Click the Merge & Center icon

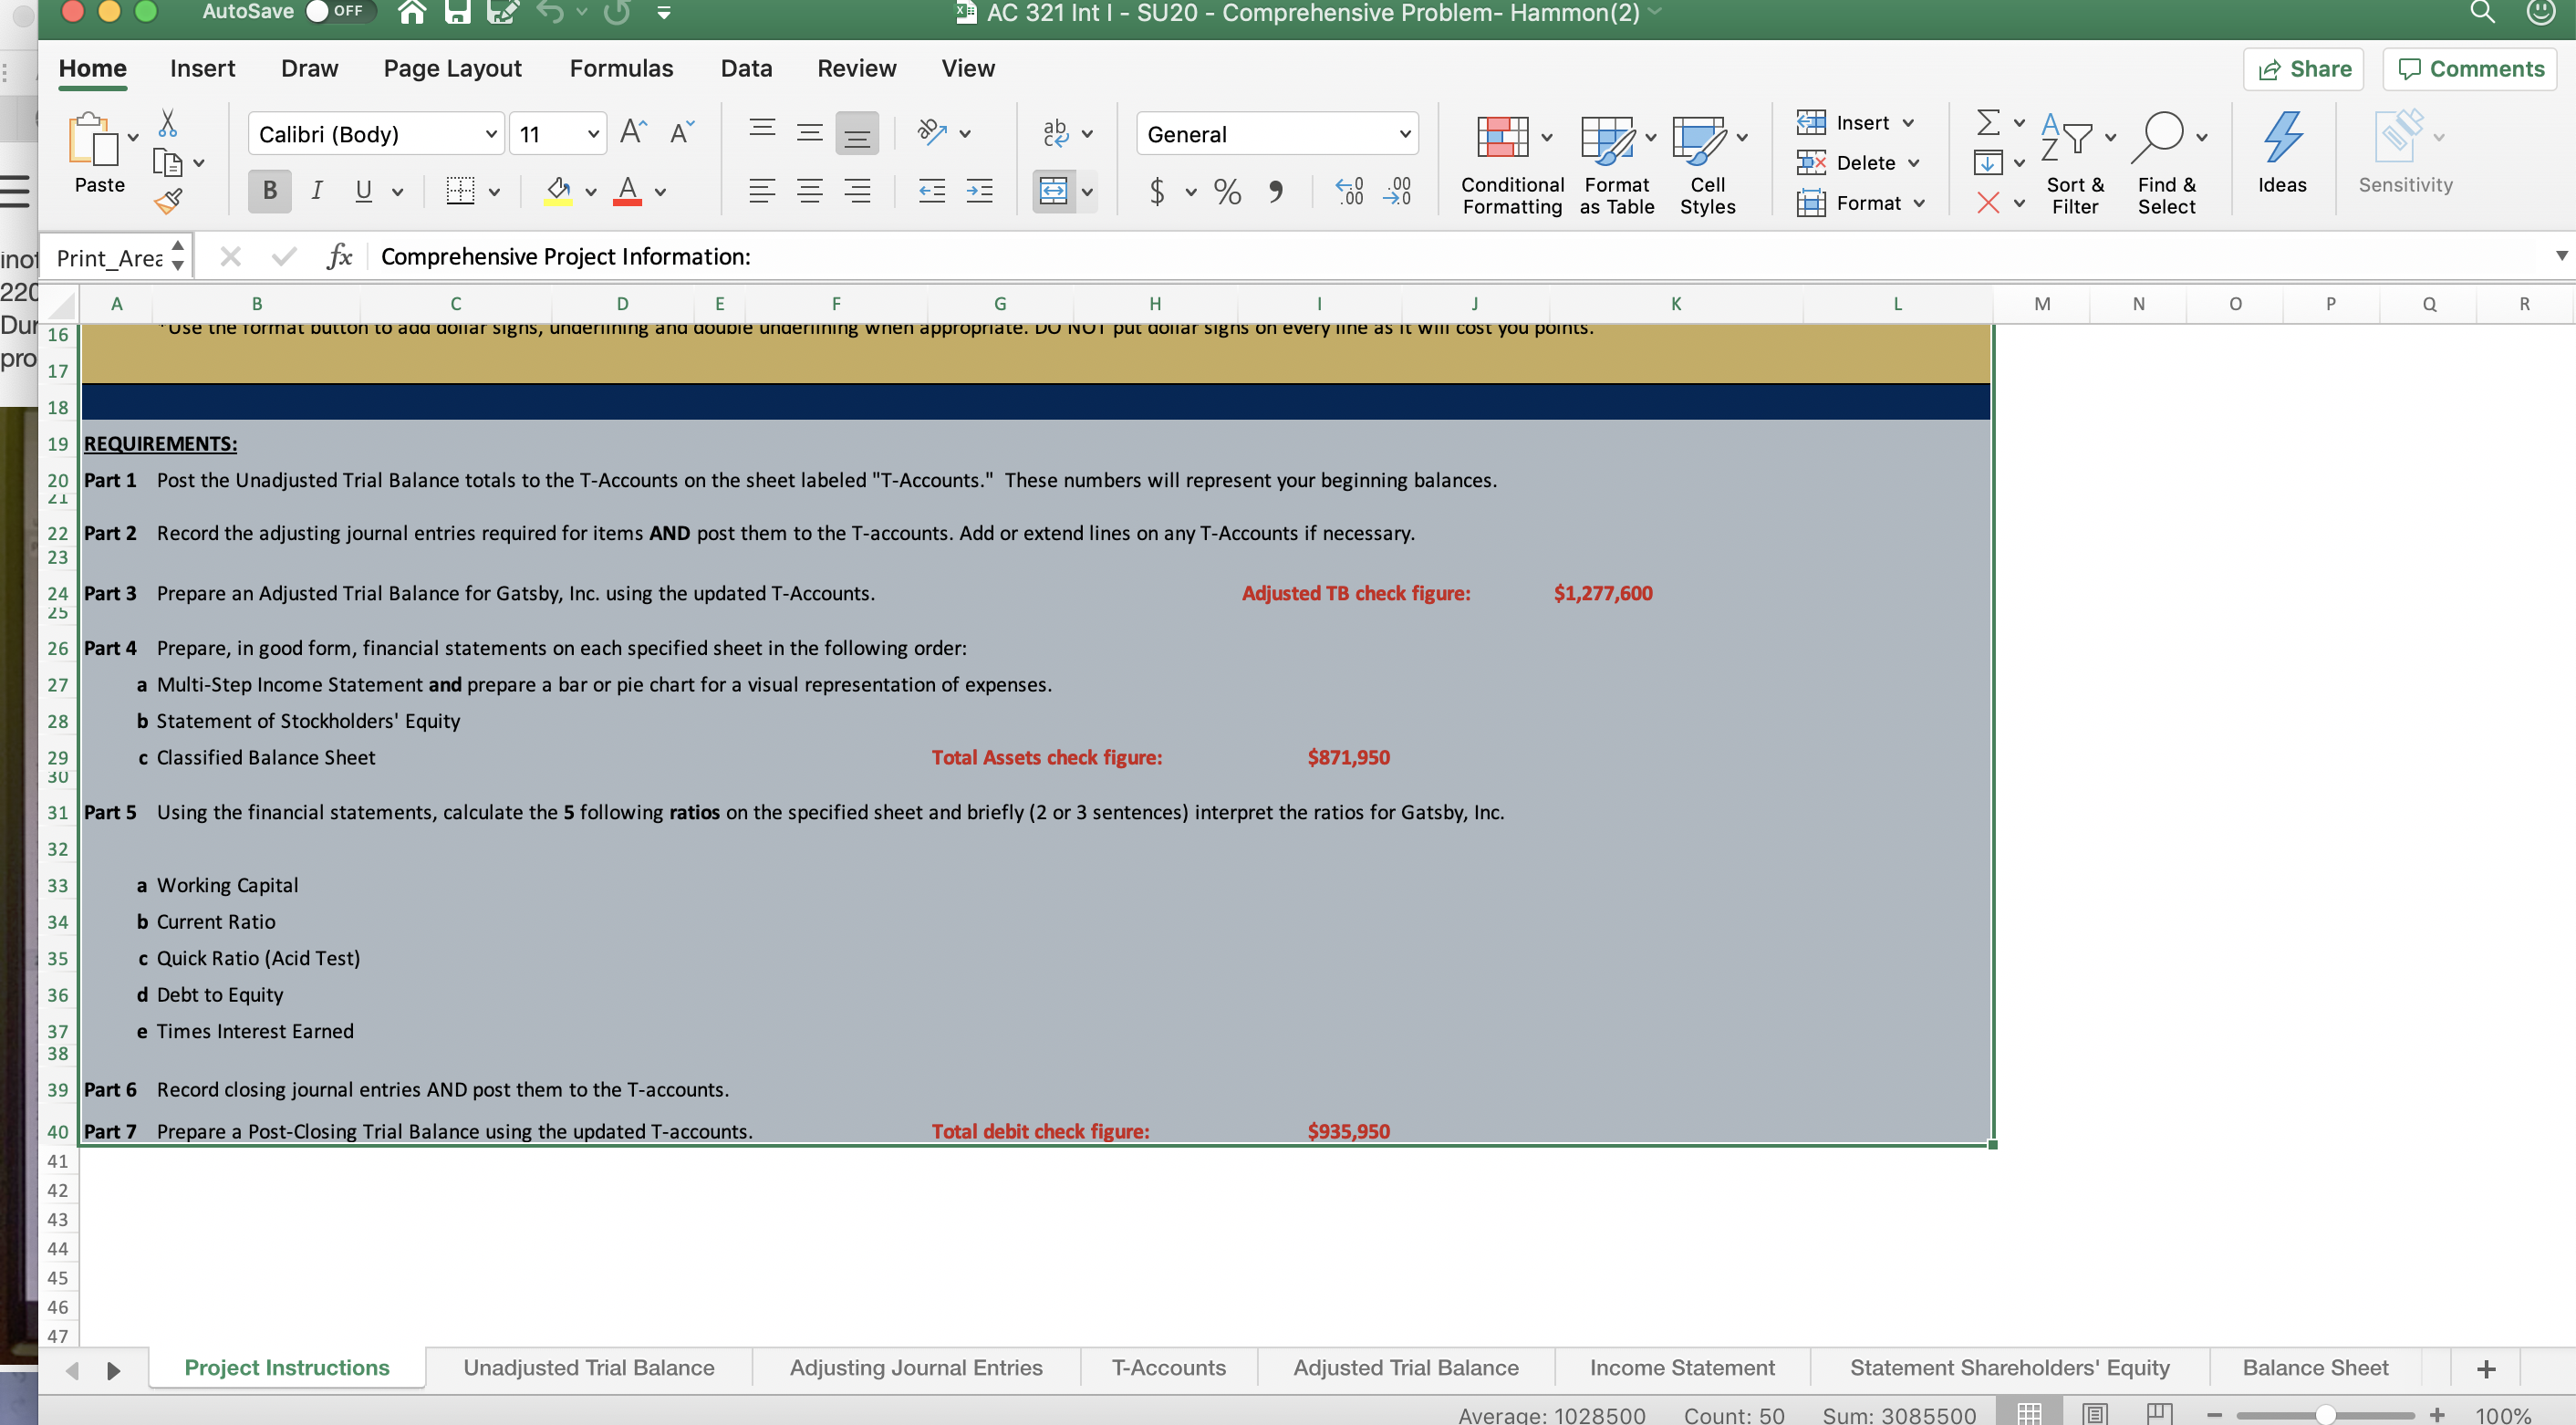coord(1053,191)
